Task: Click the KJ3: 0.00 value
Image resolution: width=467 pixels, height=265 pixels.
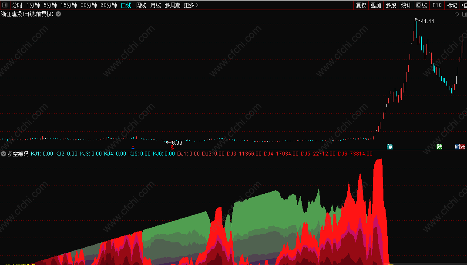Action: [91, 154]
